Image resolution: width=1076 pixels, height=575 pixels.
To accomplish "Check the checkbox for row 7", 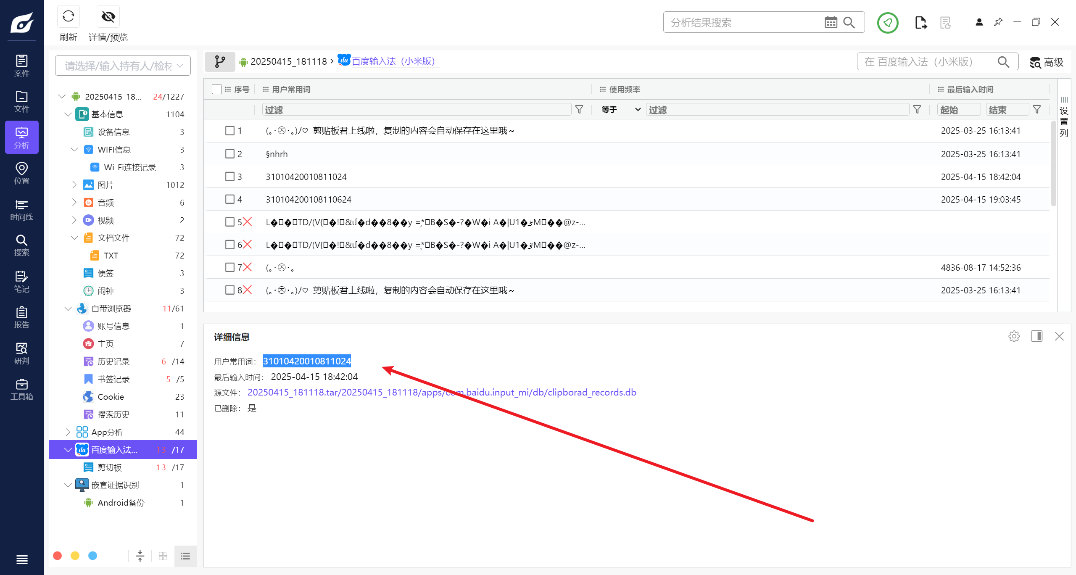I will click(229, 267).
